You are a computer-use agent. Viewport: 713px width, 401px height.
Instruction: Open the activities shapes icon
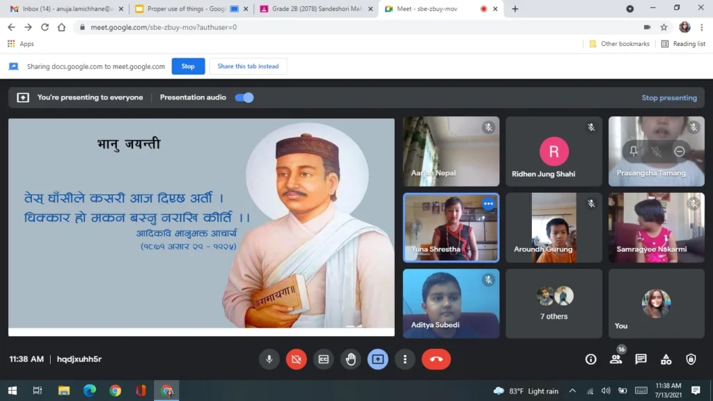pos(666,359)
